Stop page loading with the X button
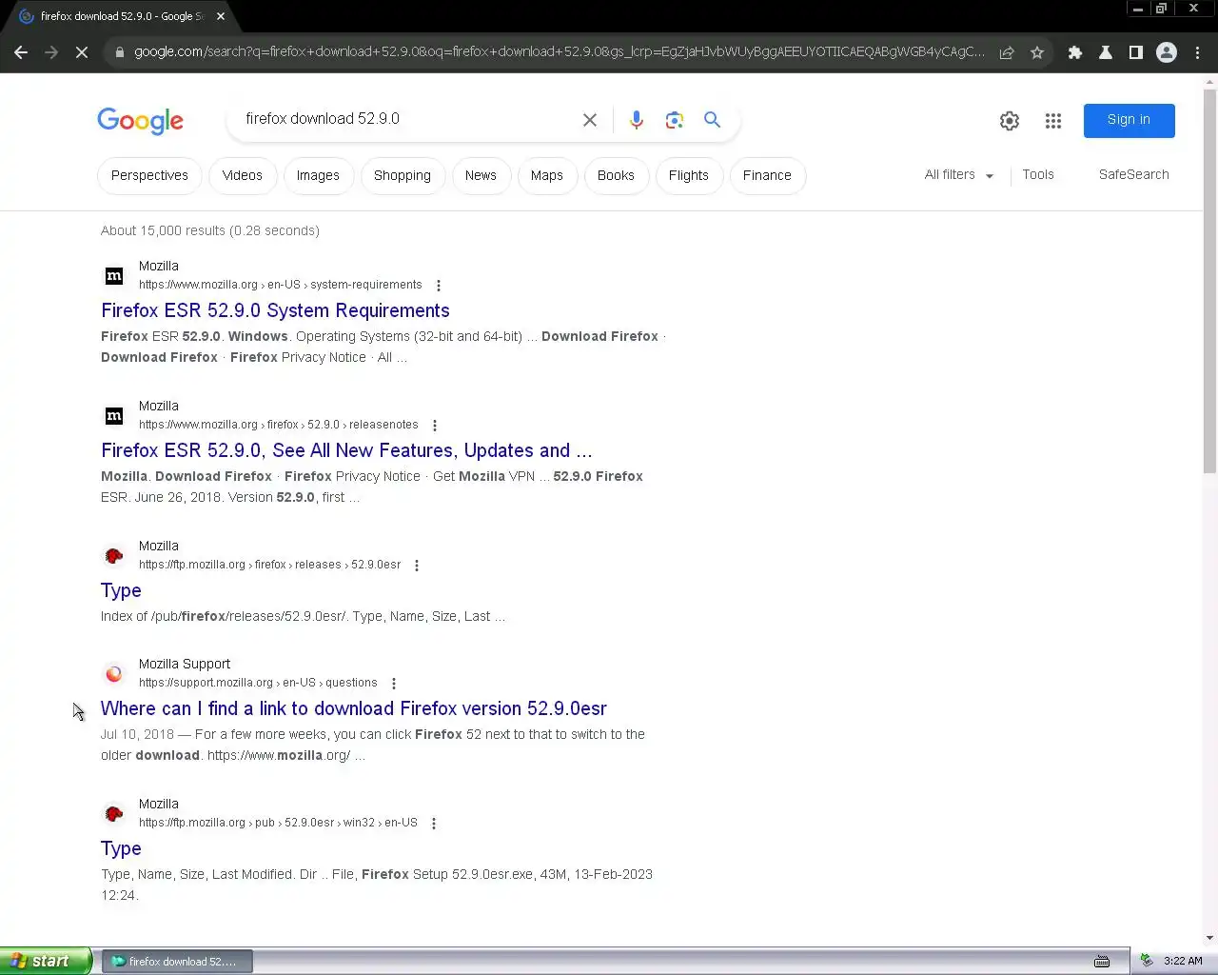The height and width of the screenshot is (975, 1218). (82, 52)
